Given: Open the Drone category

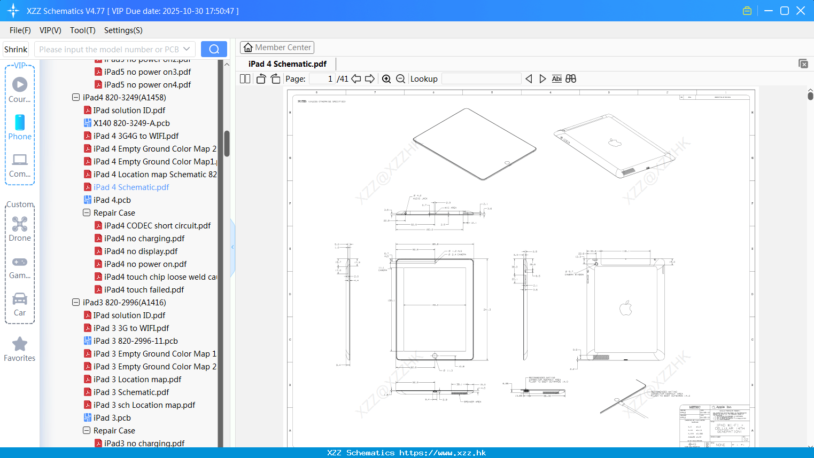Looking at the screenshot, I should click(x=20, y=229).
